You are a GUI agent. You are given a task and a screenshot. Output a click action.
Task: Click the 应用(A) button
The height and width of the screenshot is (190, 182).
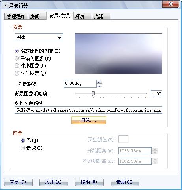pyautogui.click(x=54, y=182)
